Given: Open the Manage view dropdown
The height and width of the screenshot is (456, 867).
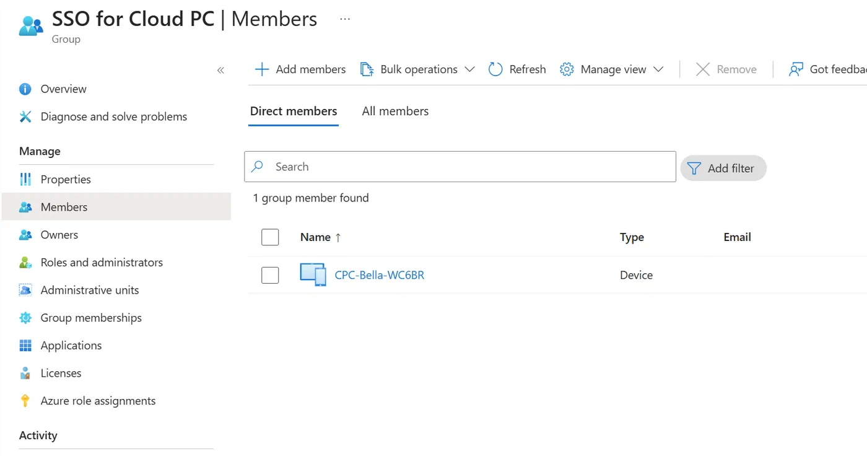Looking at the screenshot, I should pos(612,69).
